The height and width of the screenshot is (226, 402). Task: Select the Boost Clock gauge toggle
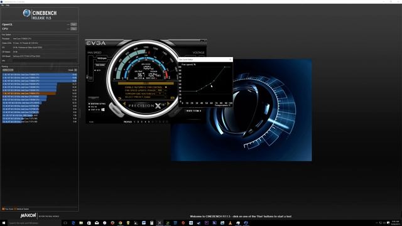151,78
